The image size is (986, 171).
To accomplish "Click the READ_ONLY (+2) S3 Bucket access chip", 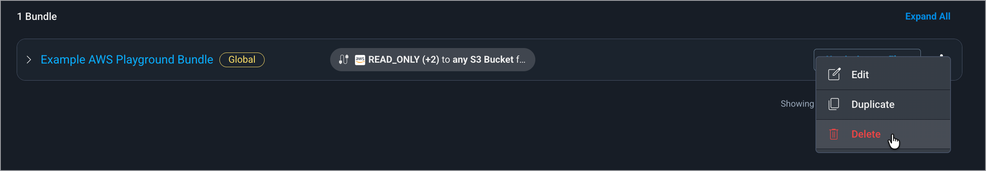I will (432, 60).
